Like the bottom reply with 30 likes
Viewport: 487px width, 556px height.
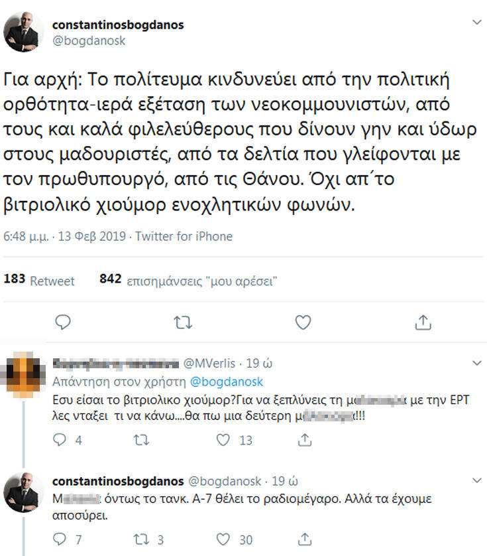click(224, 539)
